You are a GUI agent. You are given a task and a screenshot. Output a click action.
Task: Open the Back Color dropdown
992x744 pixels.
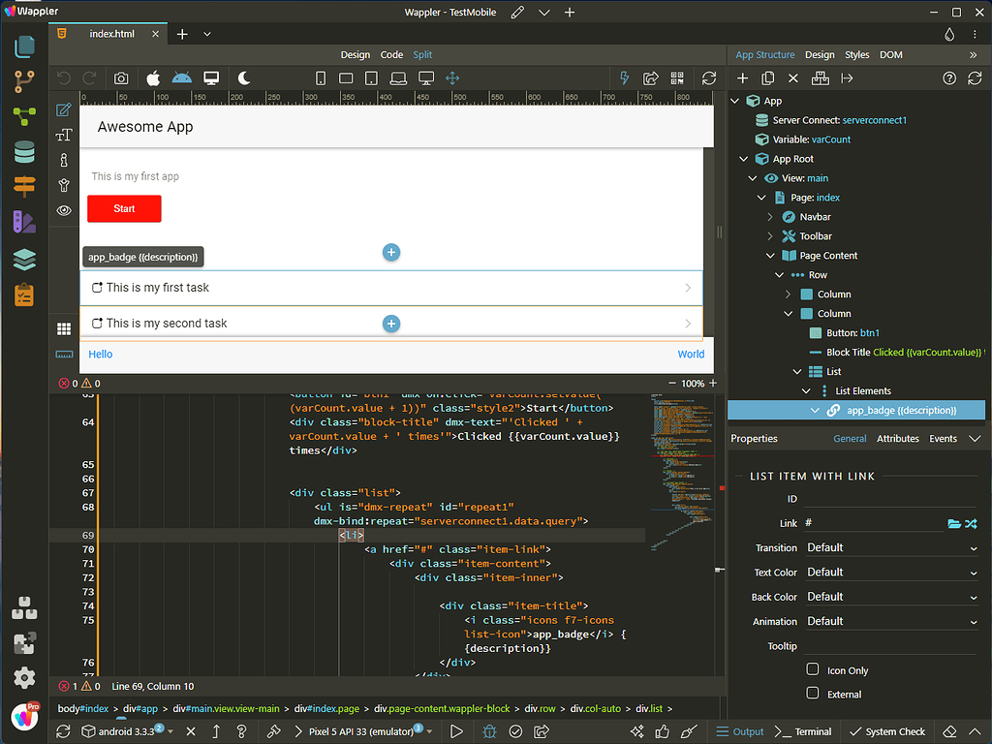pyautogui.click(x=892, y=597)
